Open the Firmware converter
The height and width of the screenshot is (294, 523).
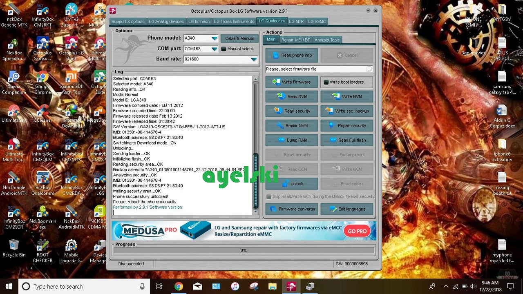point(291,209)
